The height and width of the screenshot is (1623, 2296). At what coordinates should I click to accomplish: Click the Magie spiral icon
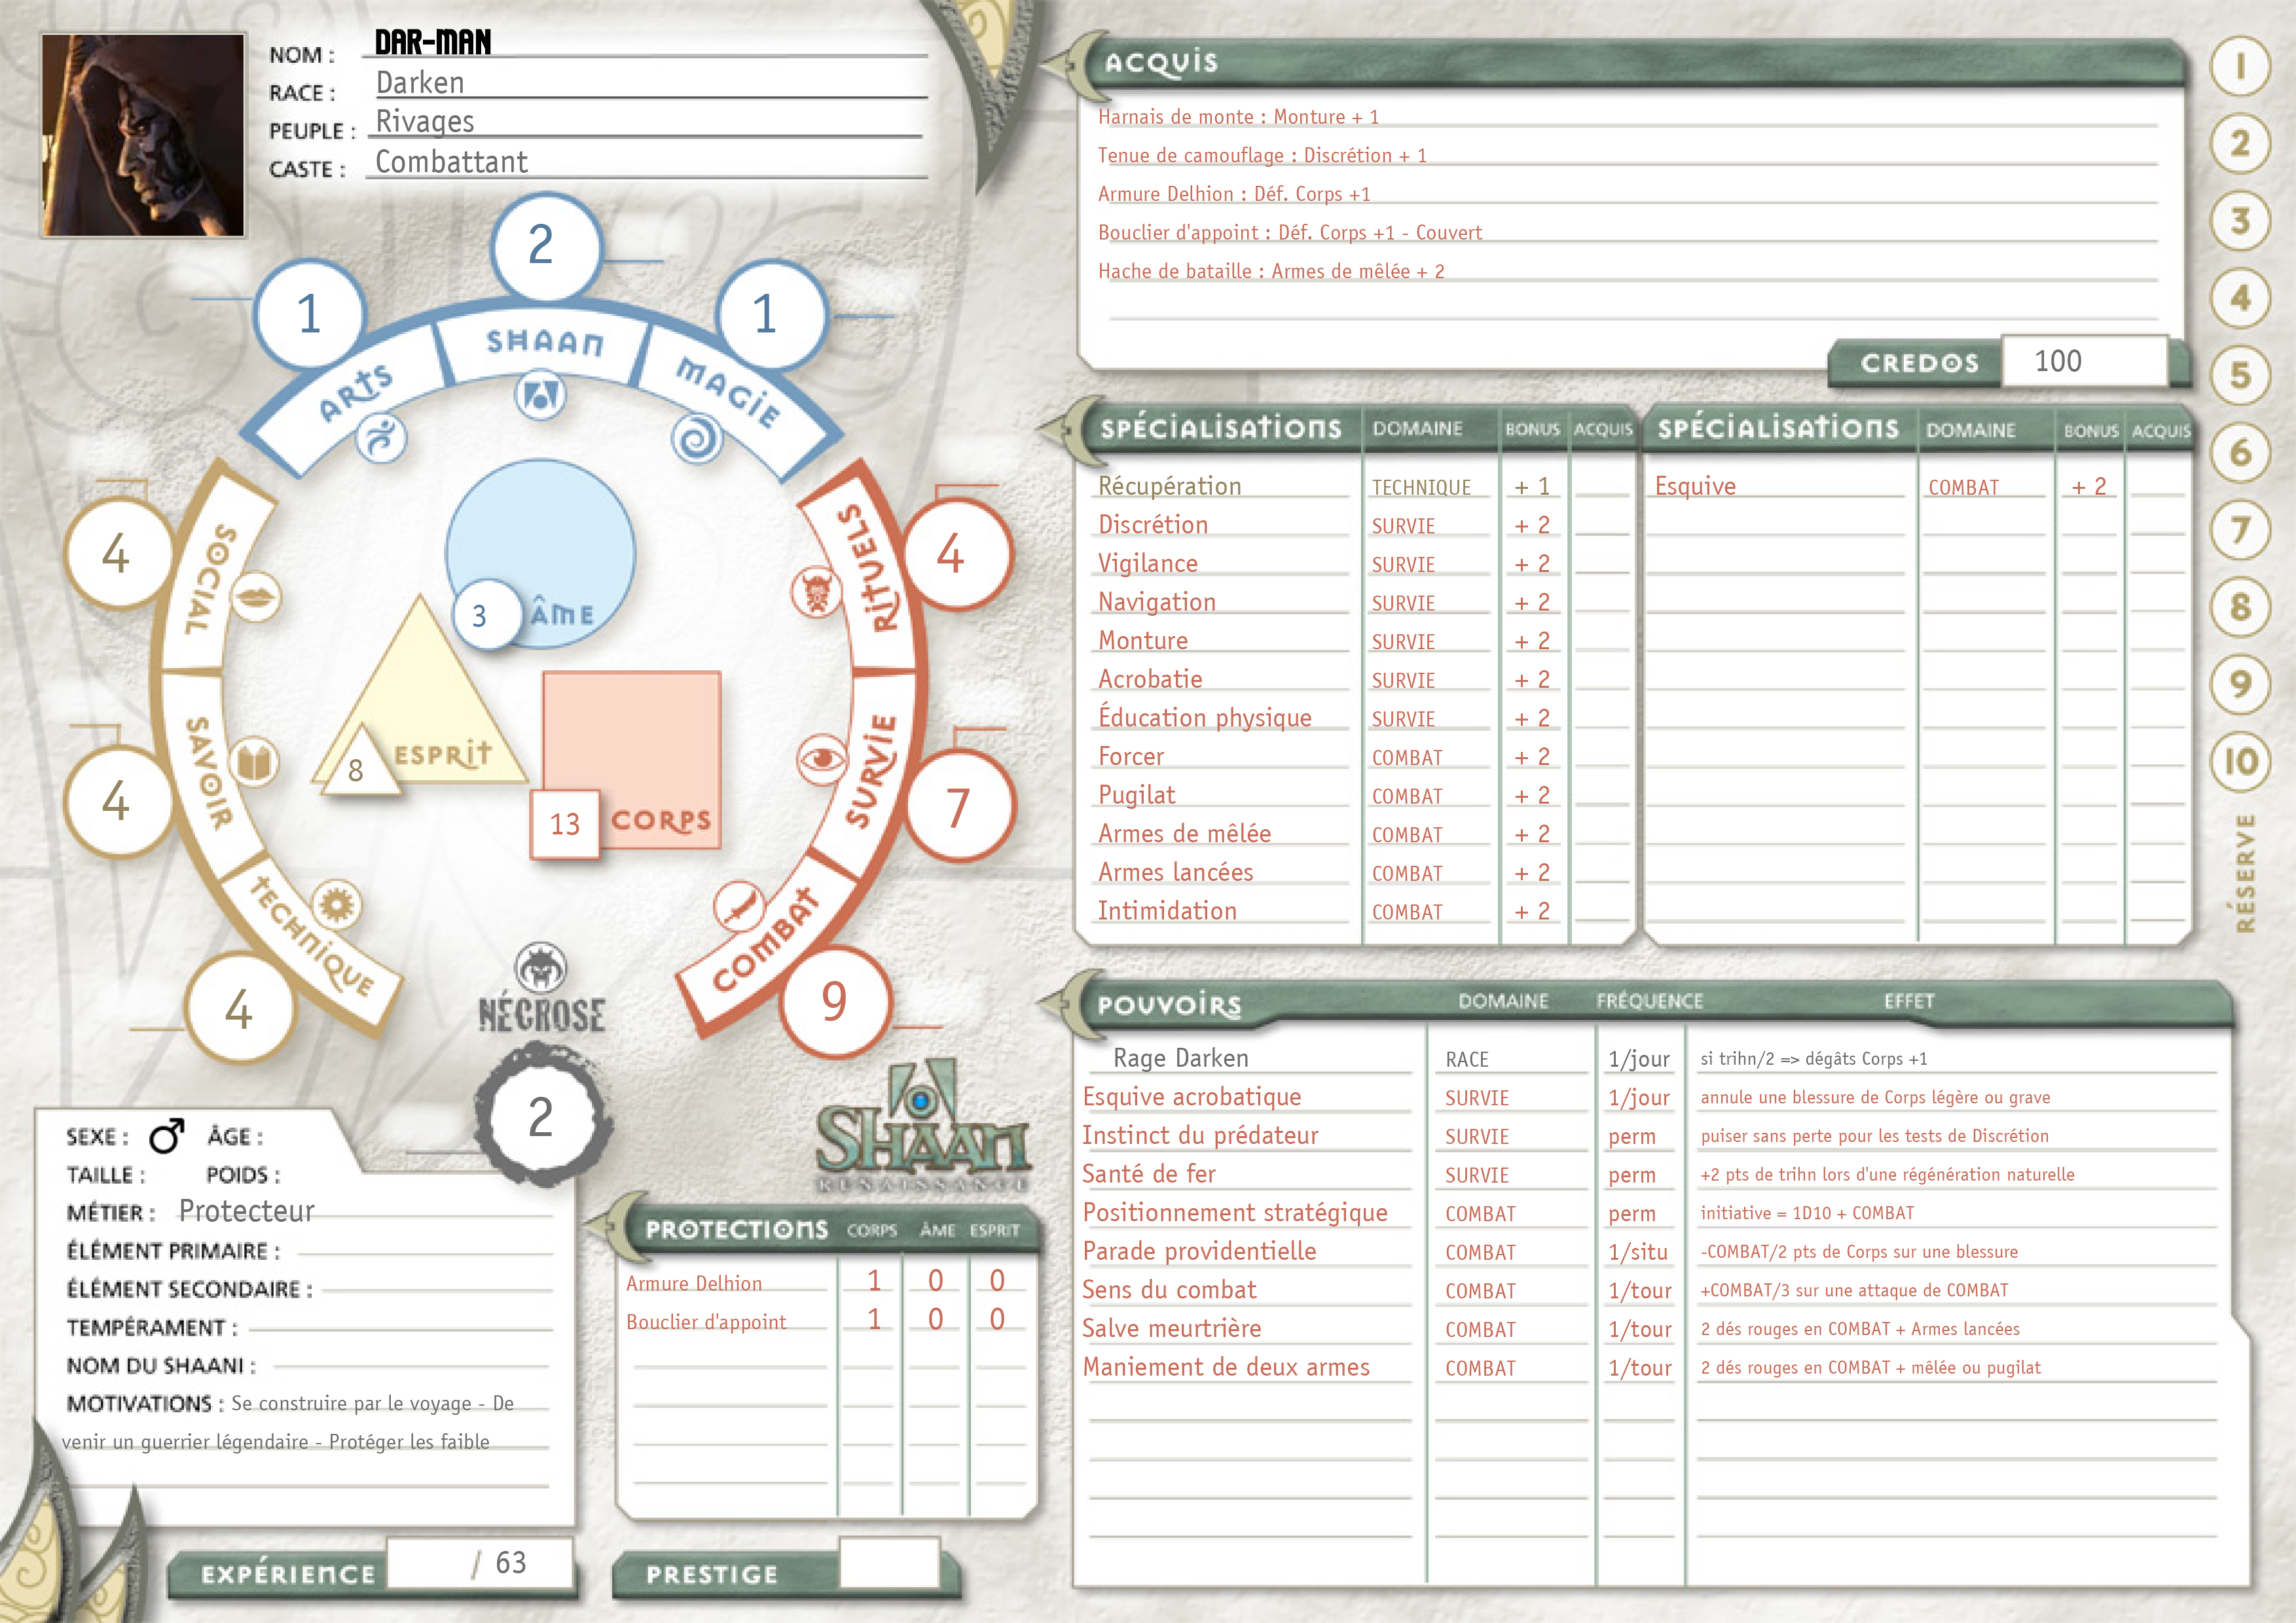[697, 438]
